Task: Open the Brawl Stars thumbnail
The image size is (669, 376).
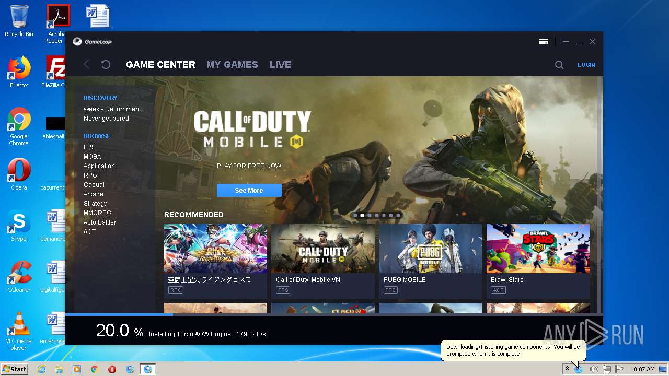Action: pos(538,249)
